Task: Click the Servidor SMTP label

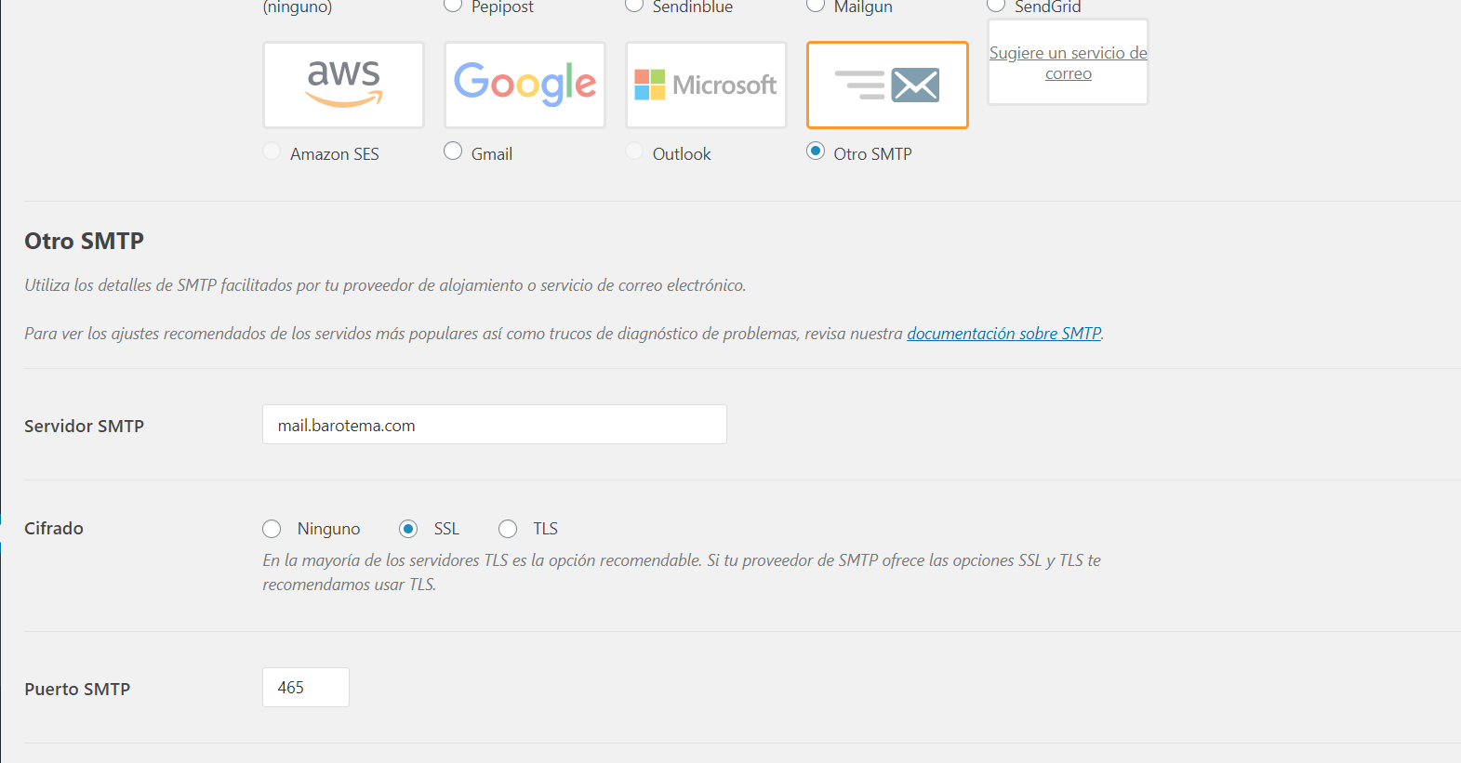Action: pyautogui.click(x=85, y=426)
